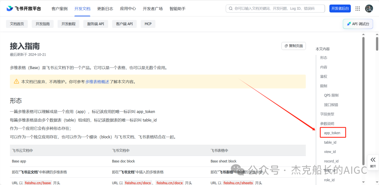Click the outline panel scrollbar
This screenshot has height=185, width=379.
click(363, 101)
